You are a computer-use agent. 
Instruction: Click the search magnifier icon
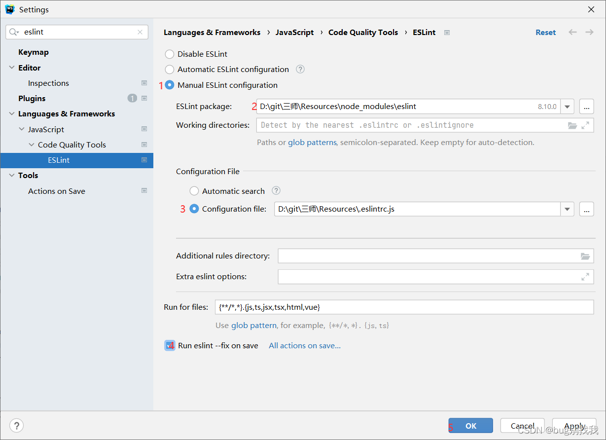[14, 32]
